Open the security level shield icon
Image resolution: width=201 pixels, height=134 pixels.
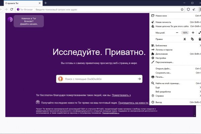pos(188,9)
